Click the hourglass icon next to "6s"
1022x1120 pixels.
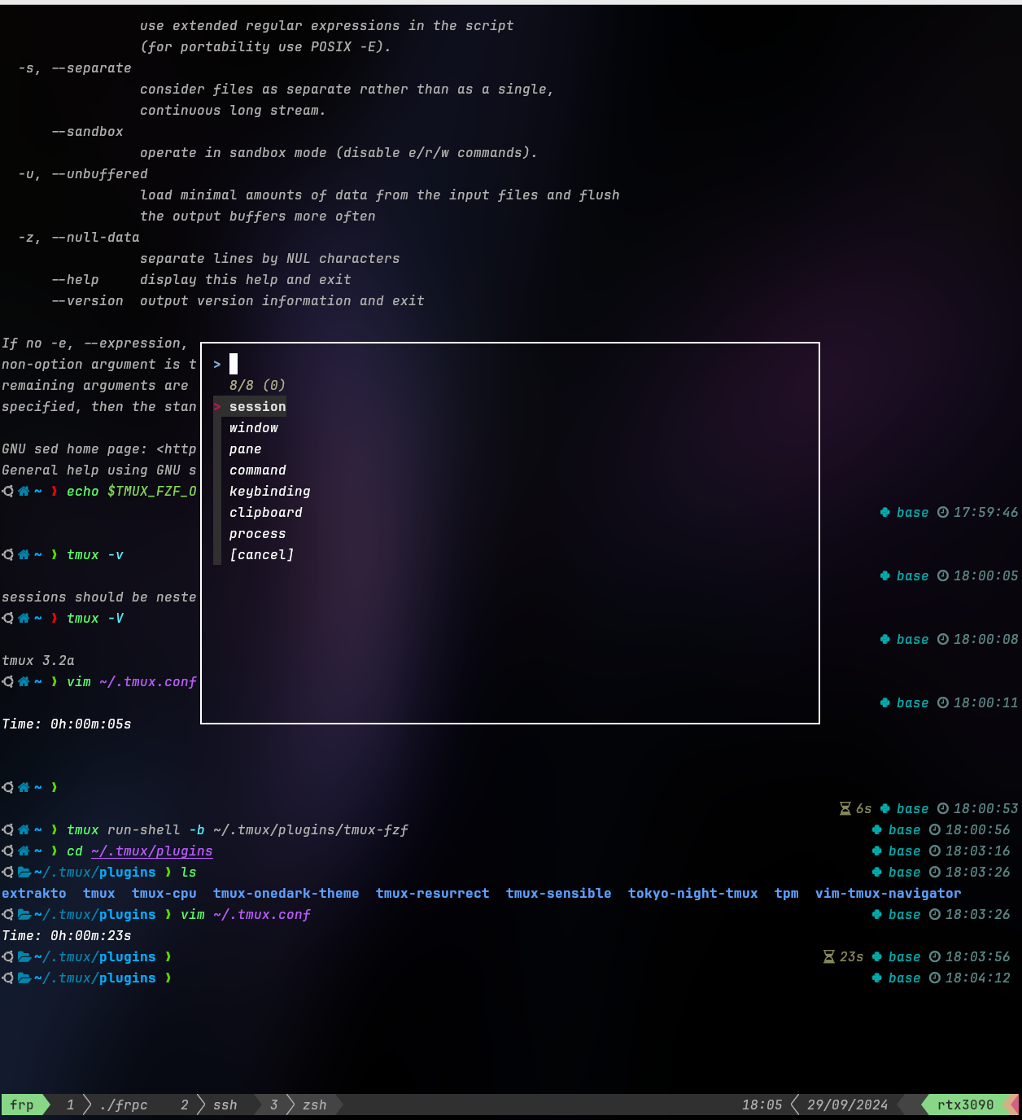point(846,808)
